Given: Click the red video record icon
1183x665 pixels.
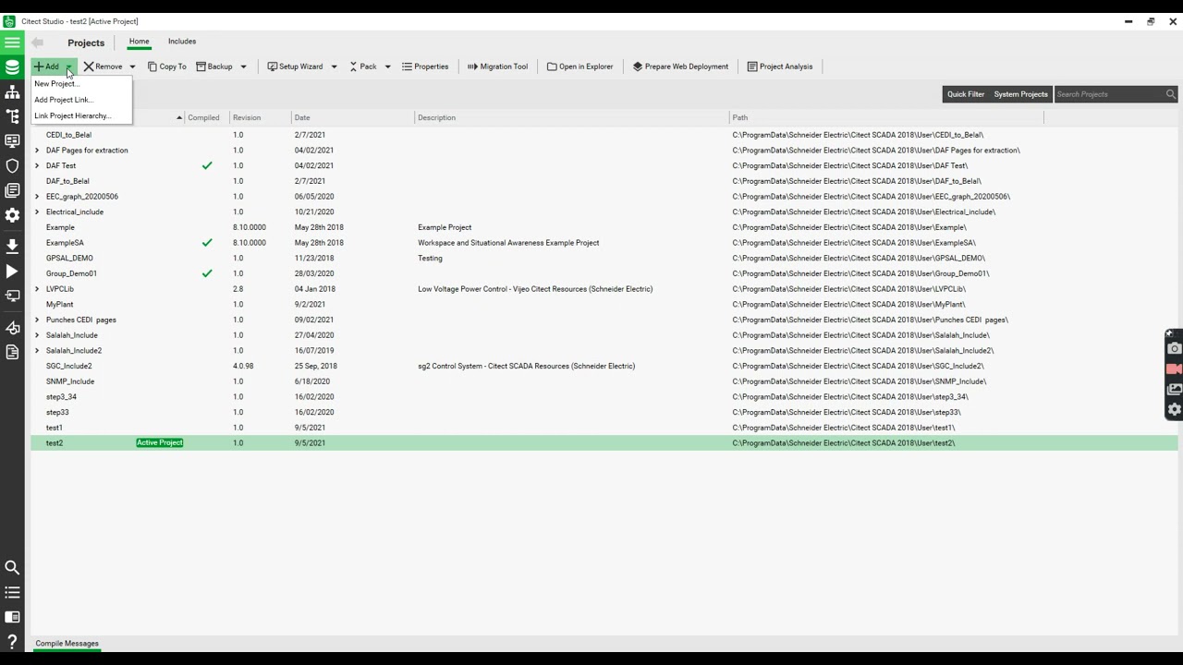Looking at the screenshot, I should pyautogui.click(x=1175, y=369).
